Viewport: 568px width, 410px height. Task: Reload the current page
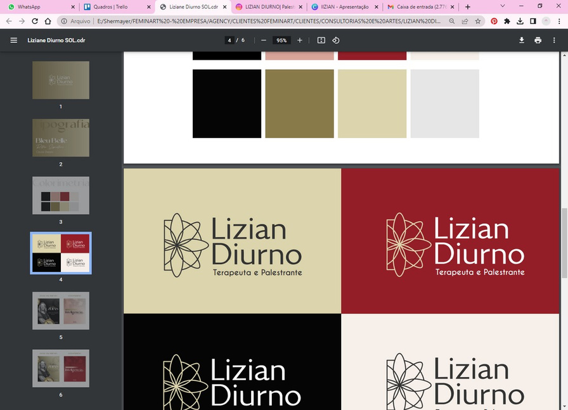(x=35, y=21)
